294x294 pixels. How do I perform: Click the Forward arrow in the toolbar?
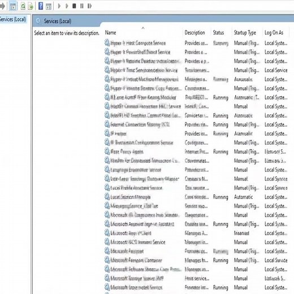pyautogui.click(x=2, y=6)
